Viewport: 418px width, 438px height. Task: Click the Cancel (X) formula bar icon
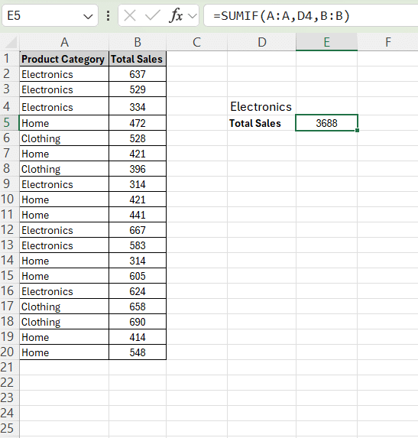pos(130,15)
